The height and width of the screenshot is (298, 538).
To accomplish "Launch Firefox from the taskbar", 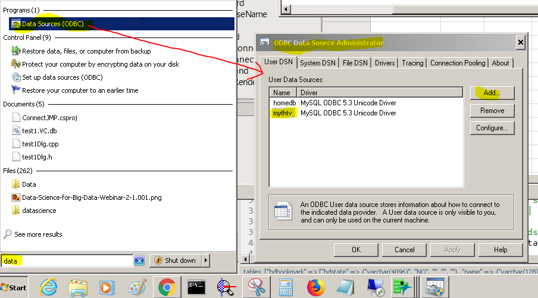I will point(315,287).
